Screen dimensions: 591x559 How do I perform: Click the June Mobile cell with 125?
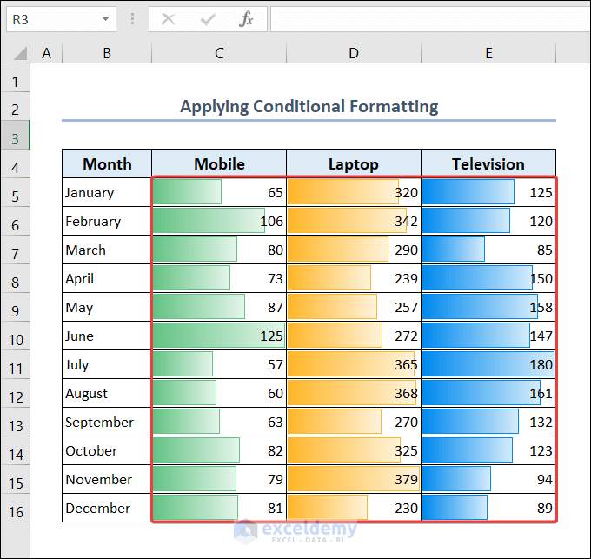[219, 336]
